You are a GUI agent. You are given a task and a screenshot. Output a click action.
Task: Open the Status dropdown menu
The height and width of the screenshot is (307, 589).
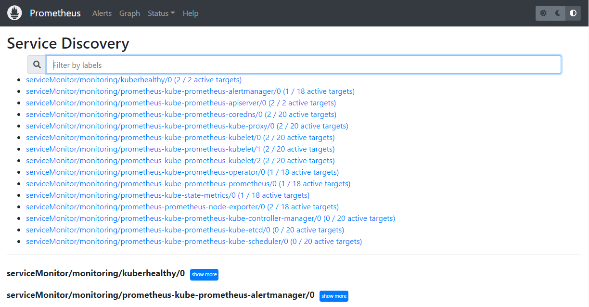point(161,13)
